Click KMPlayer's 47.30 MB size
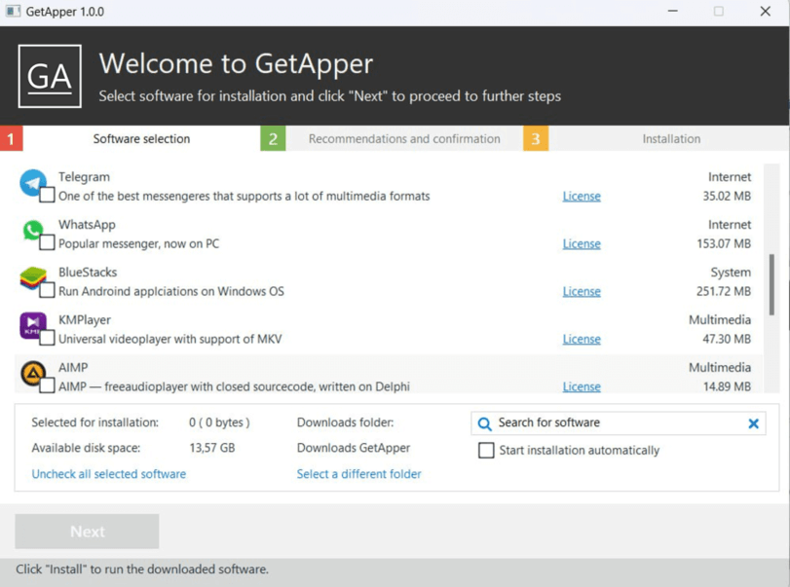This screenshot has height=587, width=790. tap(727, 339)
